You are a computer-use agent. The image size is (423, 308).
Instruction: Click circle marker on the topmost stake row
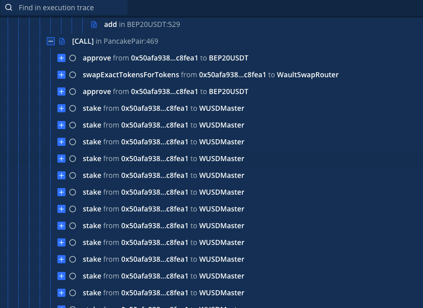tap(73, 108)
